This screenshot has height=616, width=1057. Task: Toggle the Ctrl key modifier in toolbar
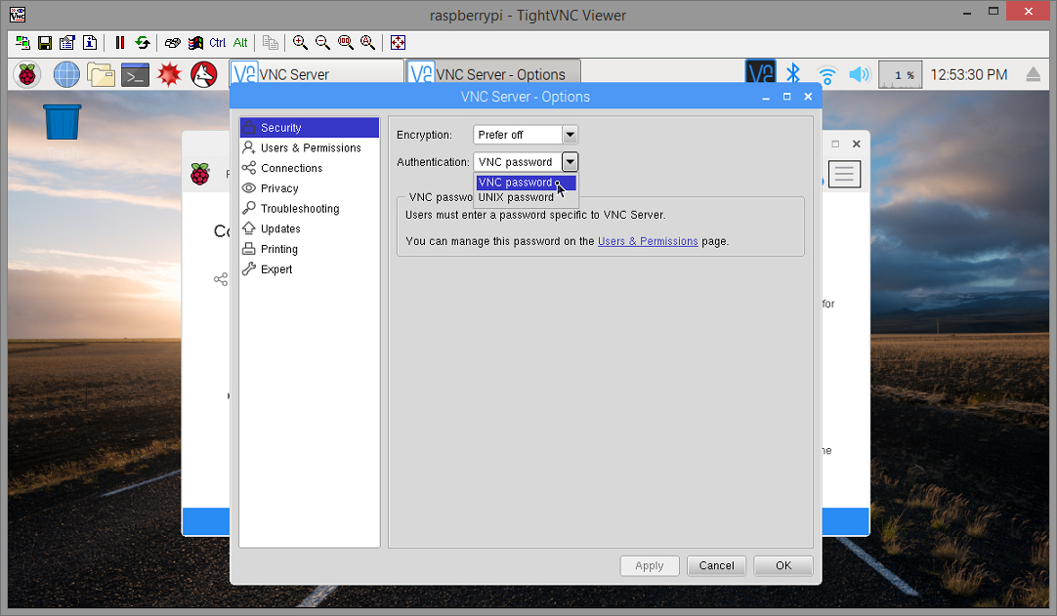(x=218, y=42)
